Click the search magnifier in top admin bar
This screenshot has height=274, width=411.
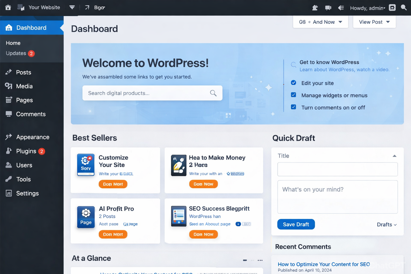click(x=404, y=7)
